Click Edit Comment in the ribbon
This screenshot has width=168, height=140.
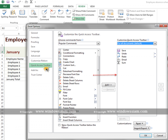44,15
